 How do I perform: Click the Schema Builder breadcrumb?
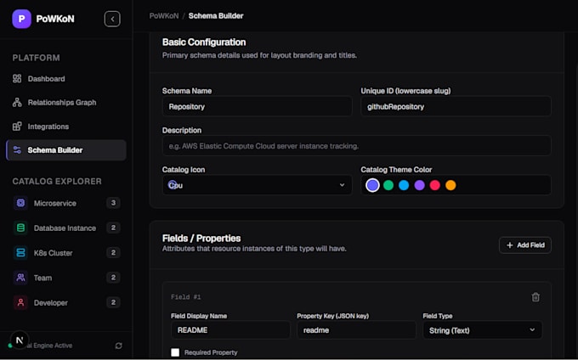[216, 16]
